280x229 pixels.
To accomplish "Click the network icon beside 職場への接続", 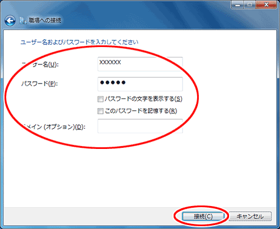I will [x=23, y=21].
